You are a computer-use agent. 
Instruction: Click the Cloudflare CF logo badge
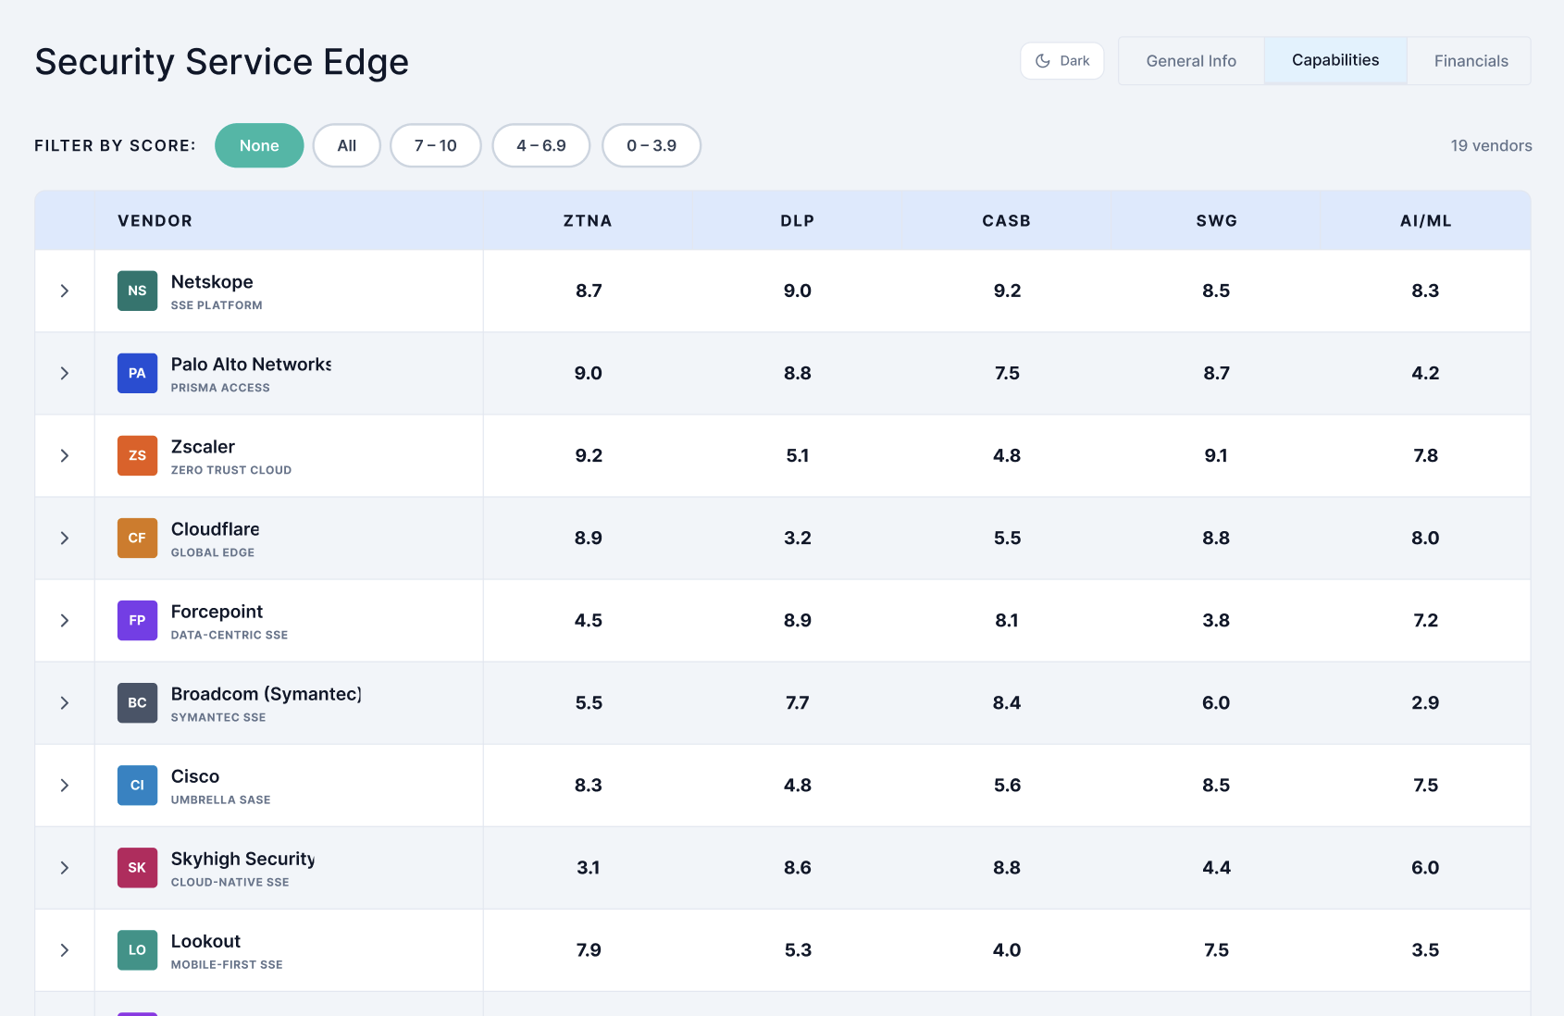coord(137,538)
